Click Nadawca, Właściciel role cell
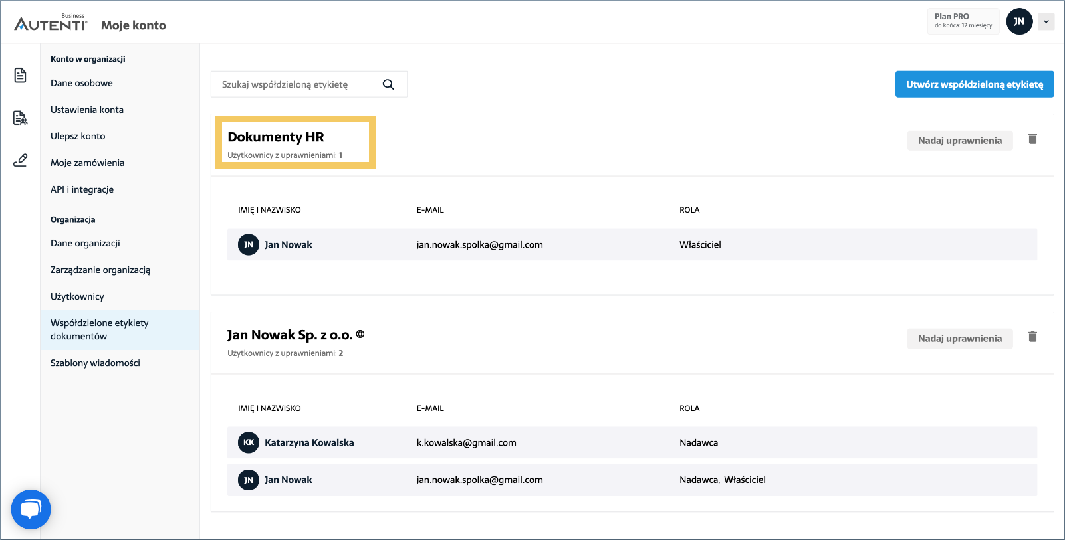Viewport: 1065px width, 540px height. tap(723, 480)
